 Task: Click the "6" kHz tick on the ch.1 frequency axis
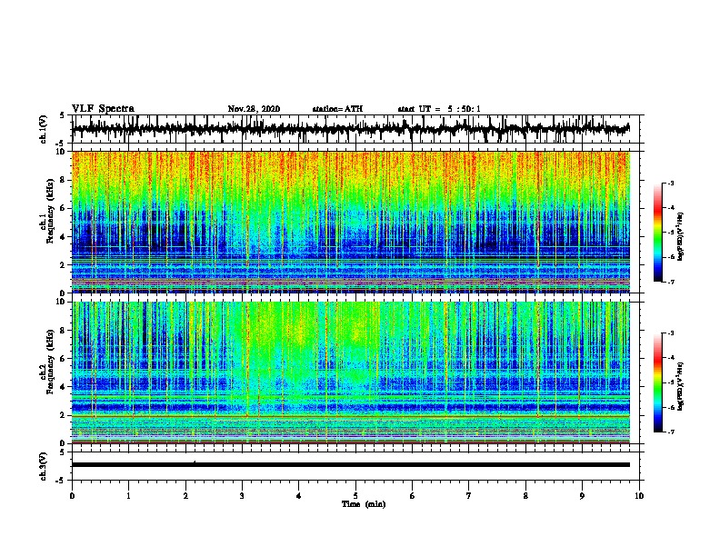point(63,208)
